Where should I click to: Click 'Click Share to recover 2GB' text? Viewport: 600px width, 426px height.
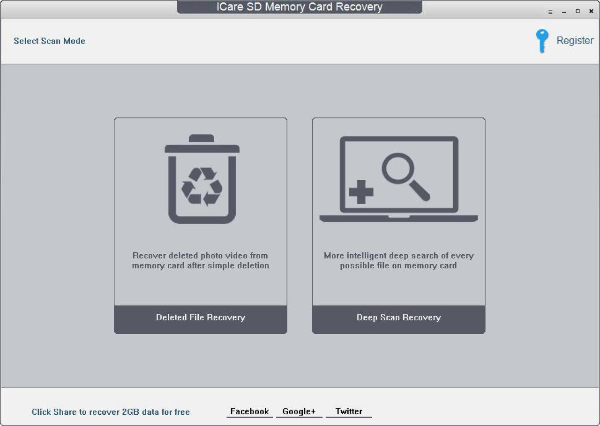[111, 412]
